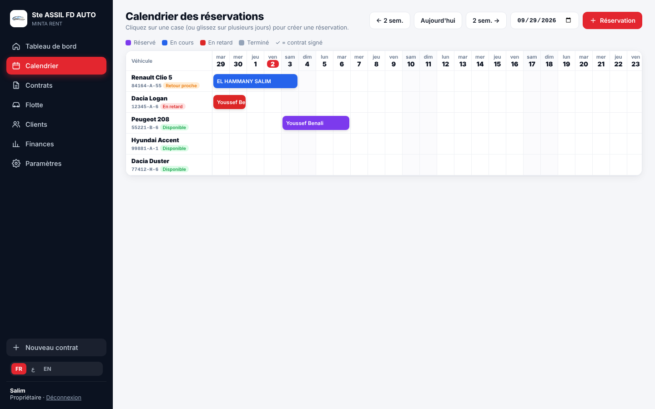655x409 pixels.
Task: Open the Contrats section
Action: click(56, 85)
